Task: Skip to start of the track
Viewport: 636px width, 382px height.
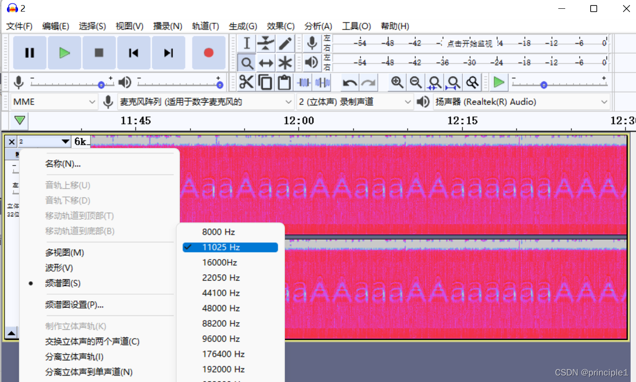Action: point(134,53)
